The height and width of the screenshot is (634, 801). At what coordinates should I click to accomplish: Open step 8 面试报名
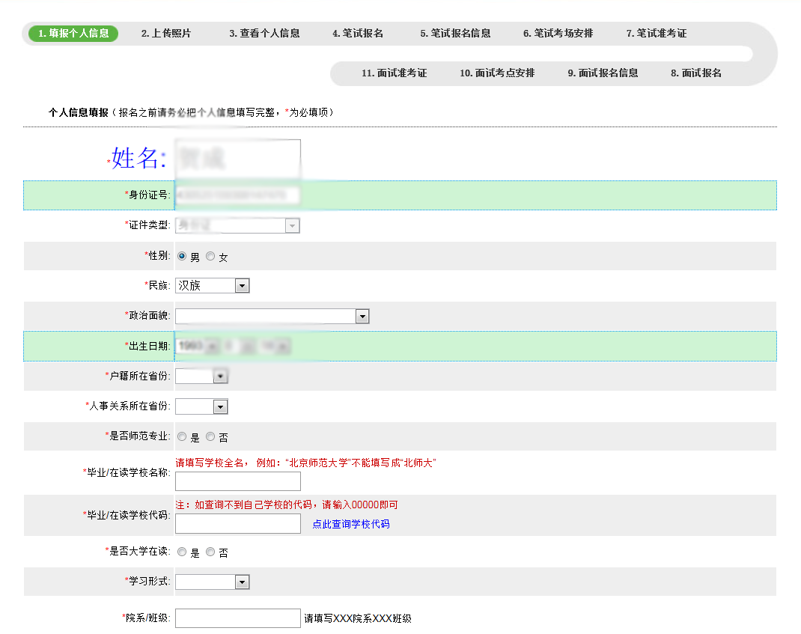695,73
